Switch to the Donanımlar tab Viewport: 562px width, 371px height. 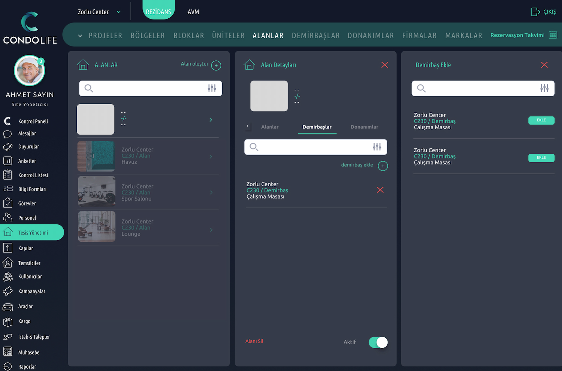click(x=364, y=127)
